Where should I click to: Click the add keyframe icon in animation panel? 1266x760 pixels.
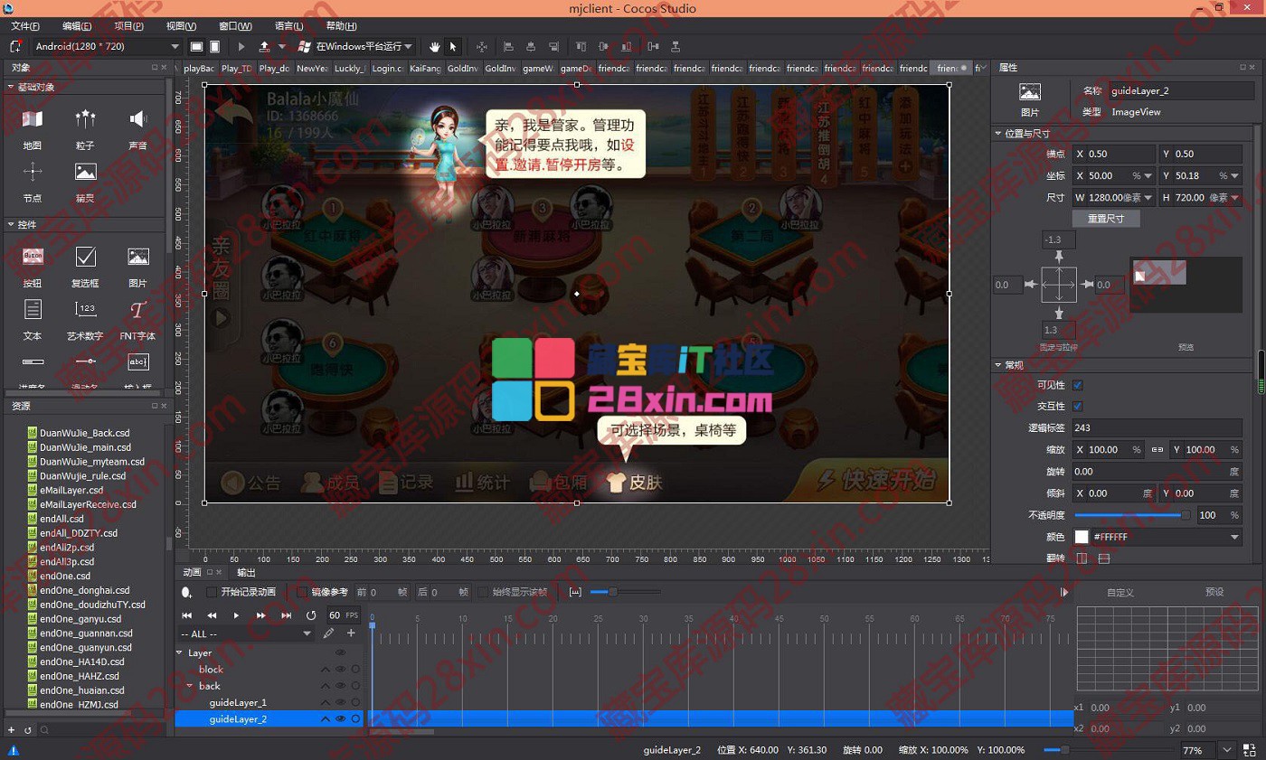click(x=186, y=593)
